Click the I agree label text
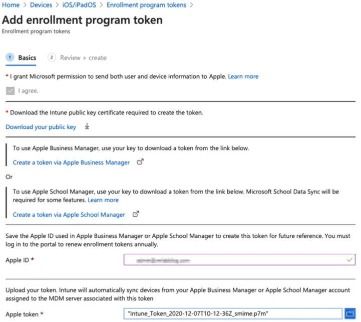 pos(28,91)
